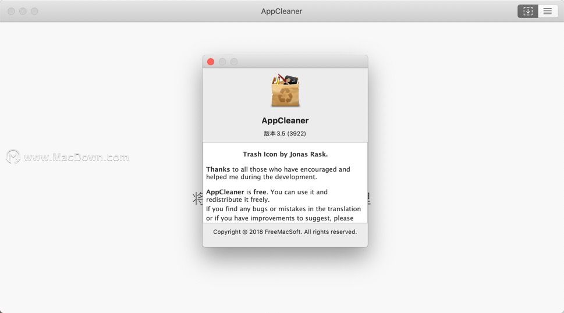Switch to the drop-zone view icon
This screenshot has width=564, height=313.
tap(528, 11)
